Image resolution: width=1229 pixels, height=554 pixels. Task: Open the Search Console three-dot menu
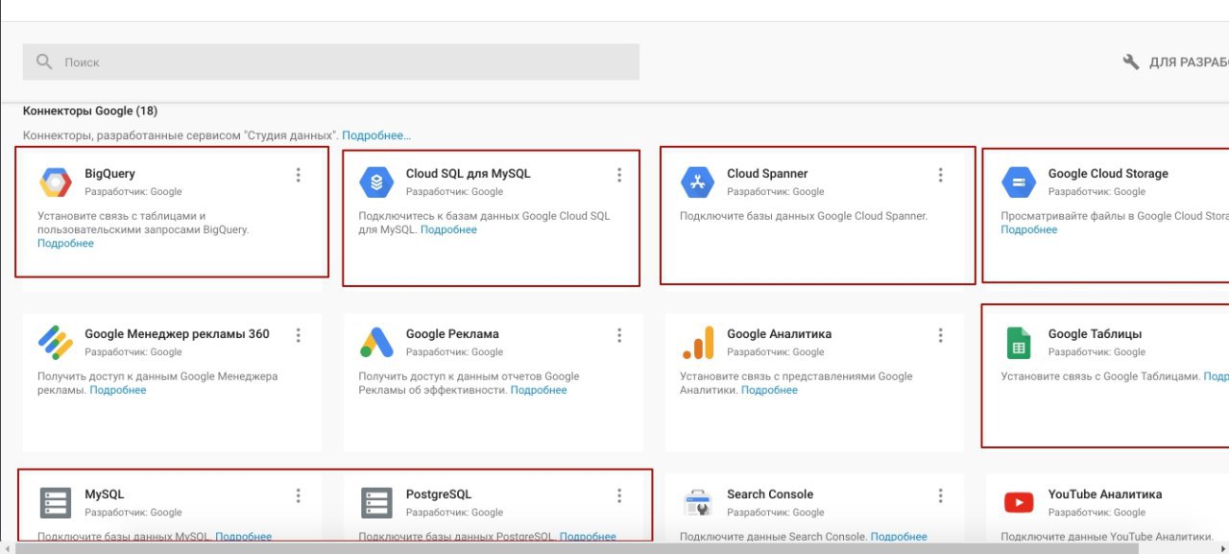941,495
